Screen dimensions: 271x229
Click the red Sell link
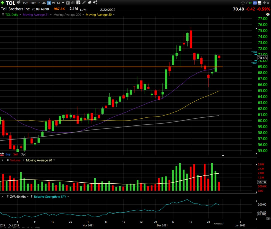(x=16, y=154)
